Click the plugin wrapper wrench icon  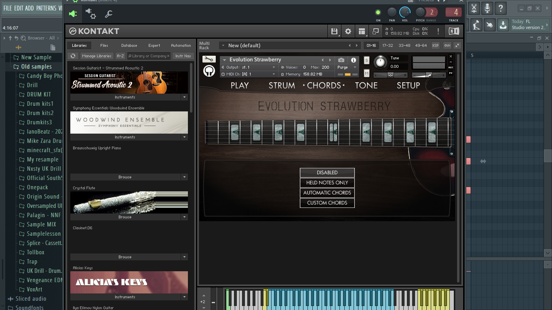109,14
